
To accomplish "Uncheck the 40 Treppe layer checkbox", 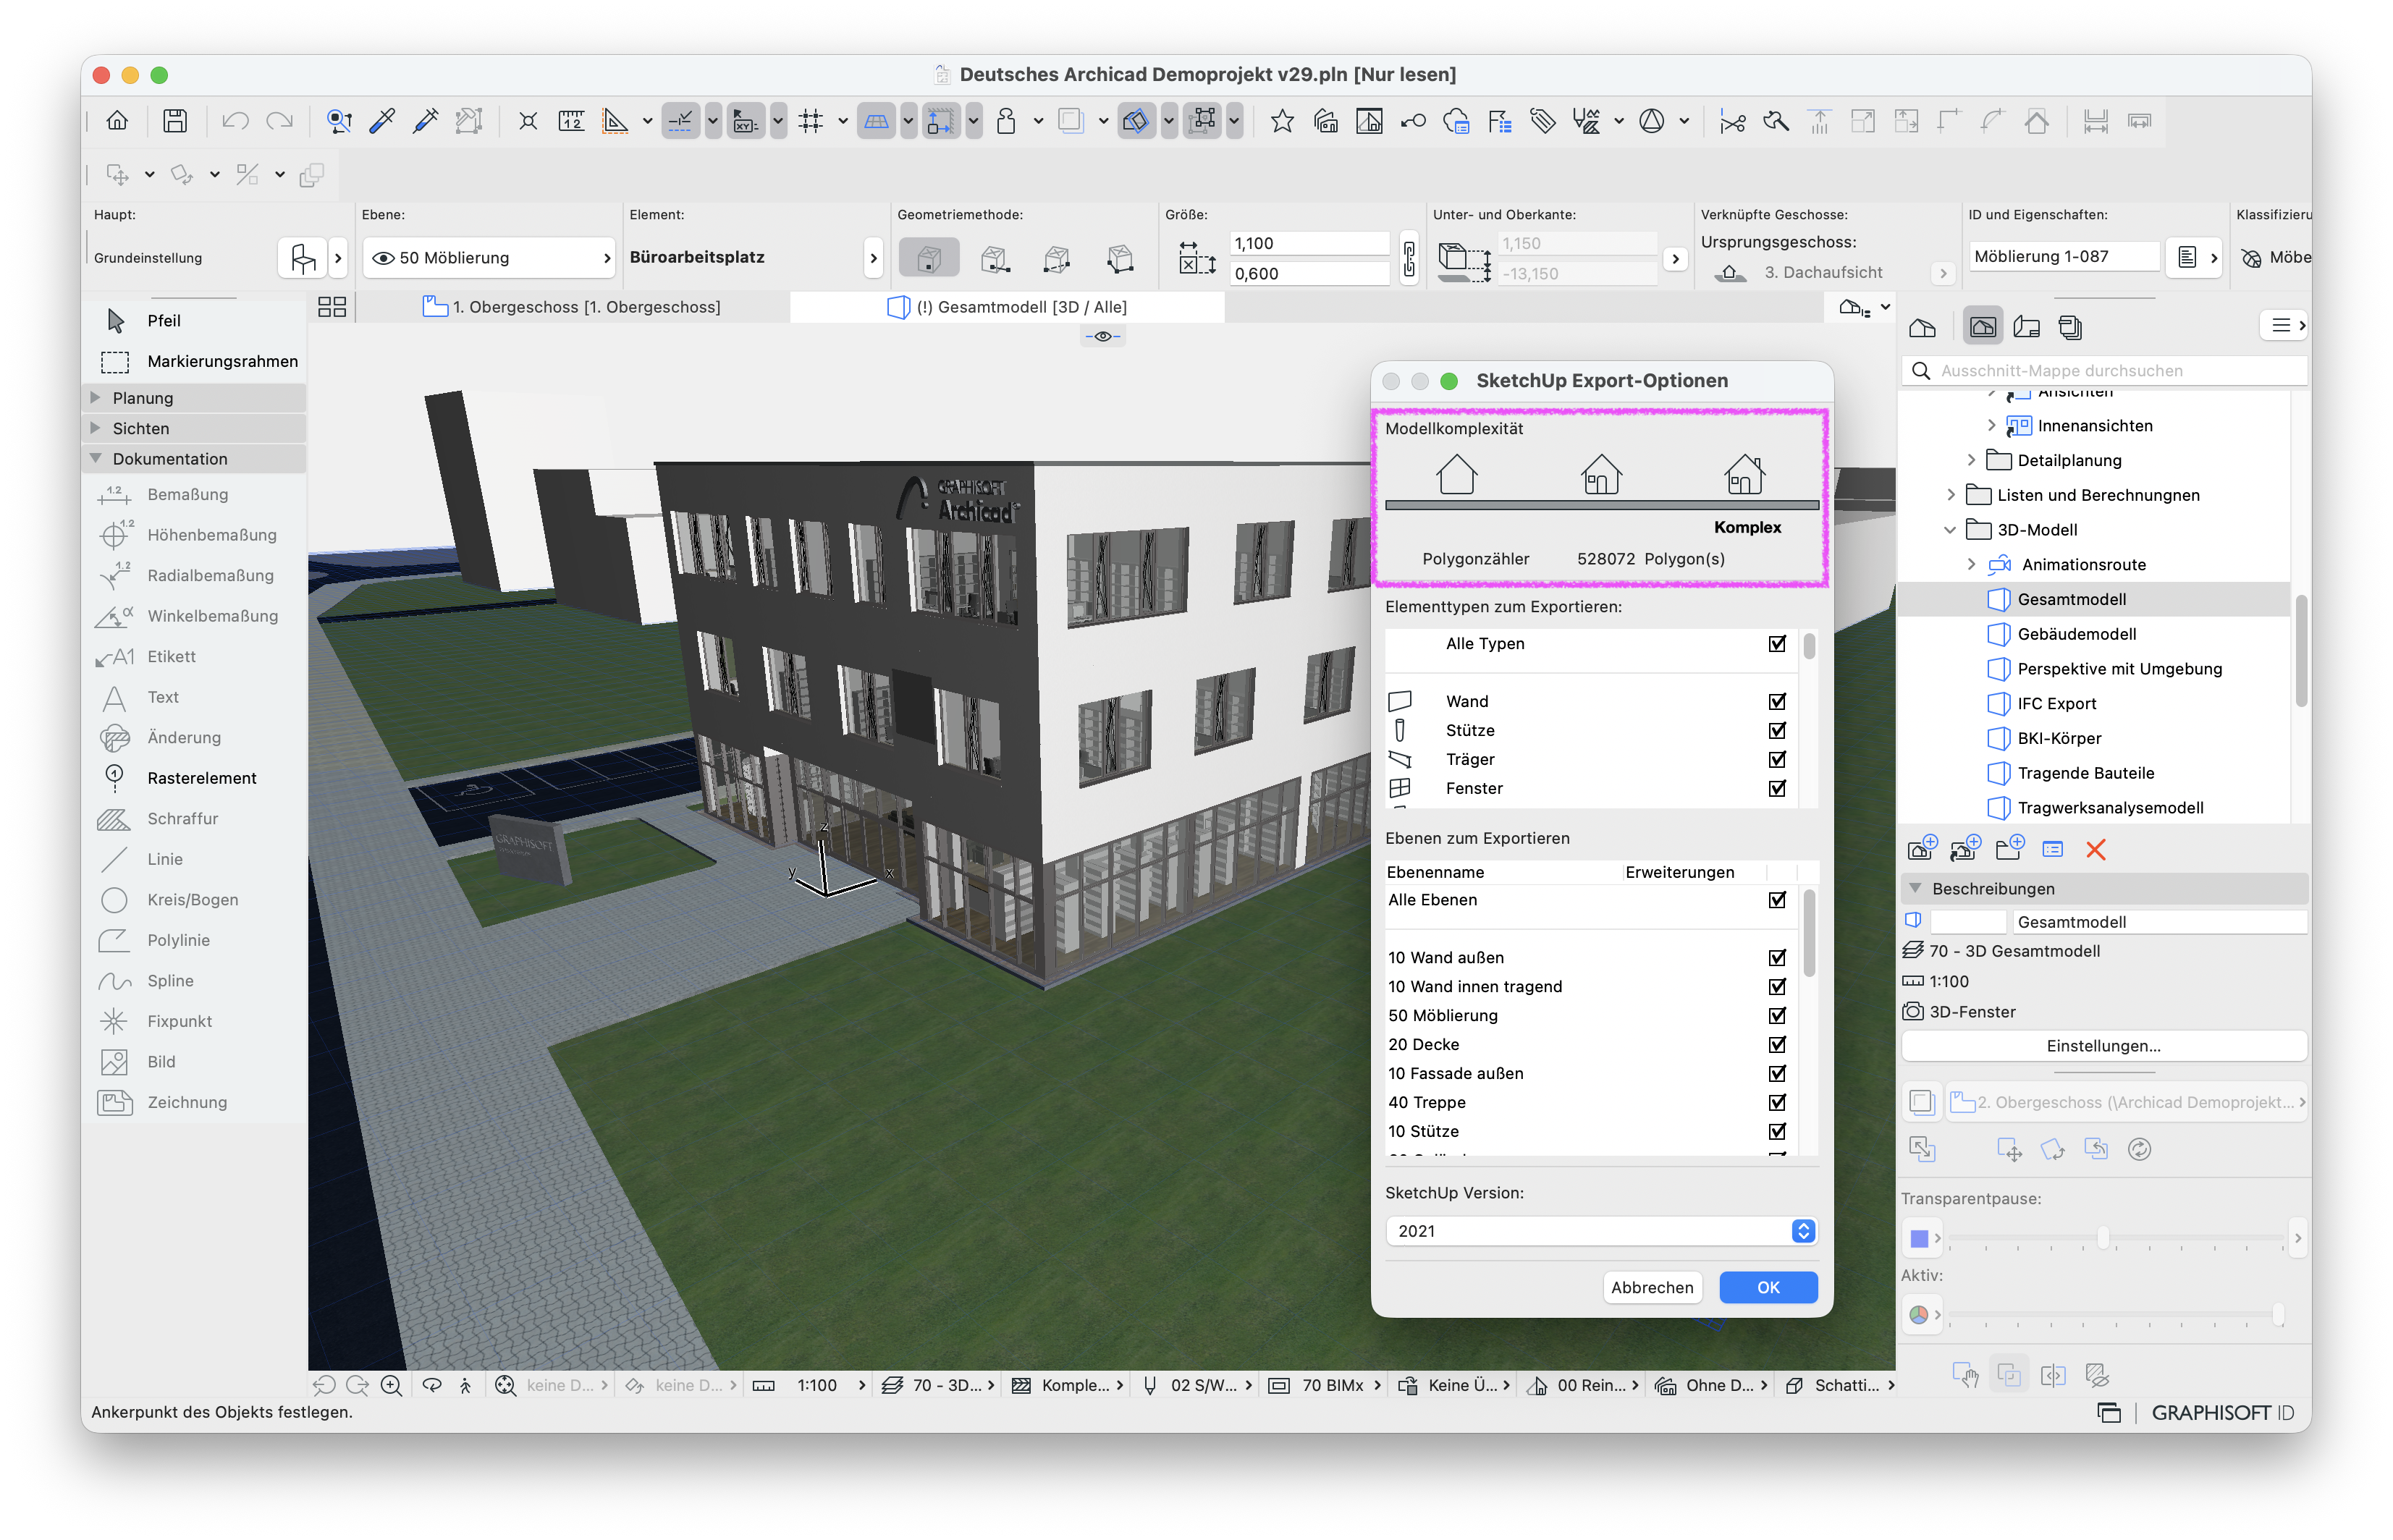I will click(1776, 1102).
